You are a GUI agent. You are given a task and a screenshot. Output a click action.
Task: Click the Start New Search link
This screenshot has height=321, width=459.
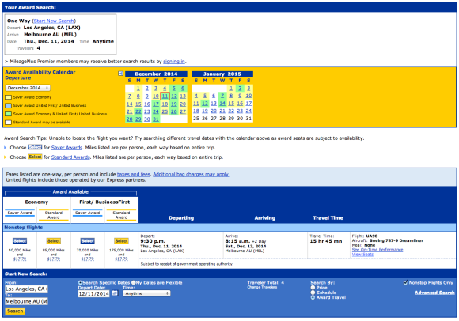54,21
